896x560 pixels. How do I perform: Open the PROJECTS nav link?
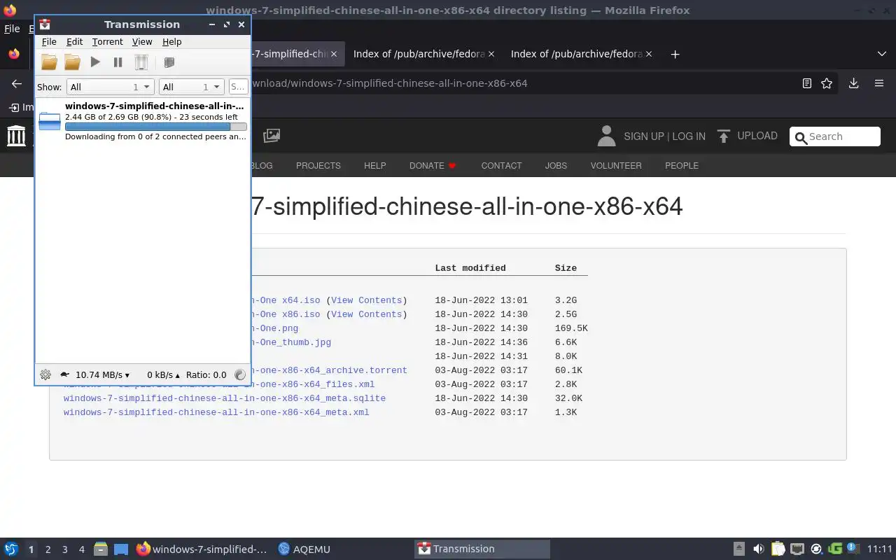[x=318, y=166]
